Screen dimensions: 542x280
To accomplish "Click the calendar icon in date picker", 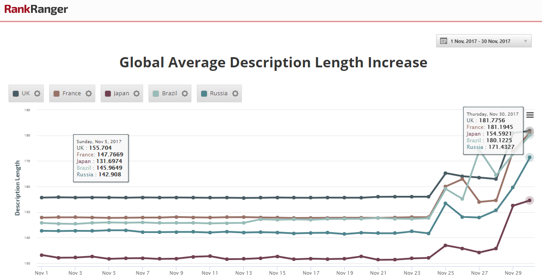I will click(x=443, y=41).
